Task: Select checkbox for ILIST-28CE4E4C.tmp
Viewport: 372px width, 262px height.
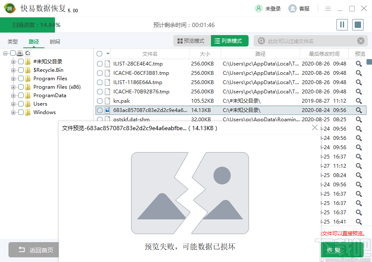Action: pos(100,64)
